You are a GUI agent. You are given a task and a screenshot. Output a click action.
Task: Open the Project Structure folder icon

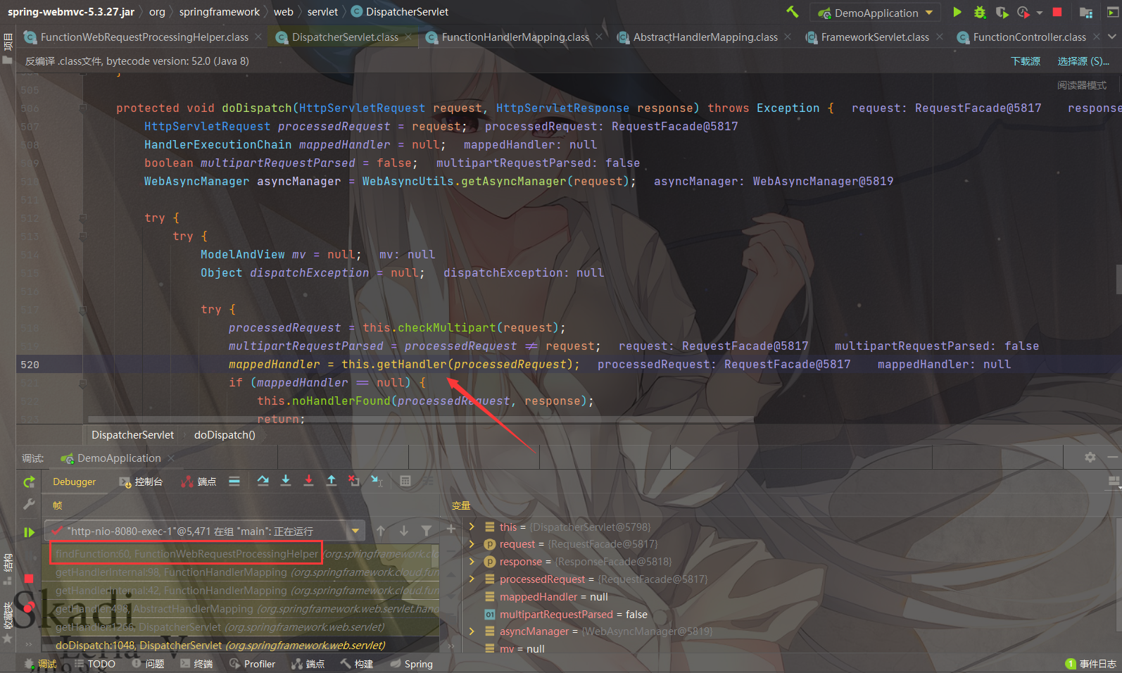click(1086, 13)
